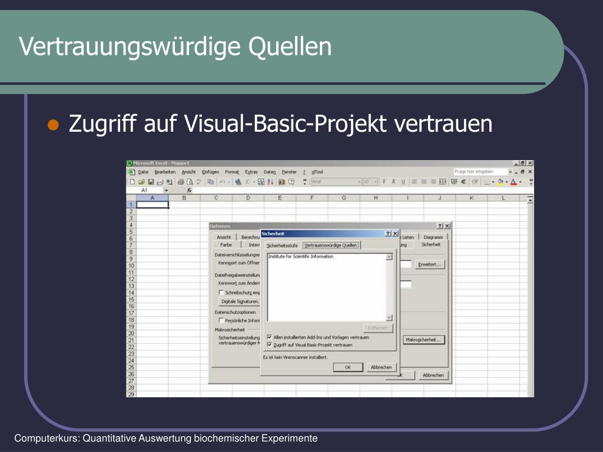This screenshot has height=452, width=603.
Task: Select cell A1 in the worksheet
Action: click(x=153, y=205)
